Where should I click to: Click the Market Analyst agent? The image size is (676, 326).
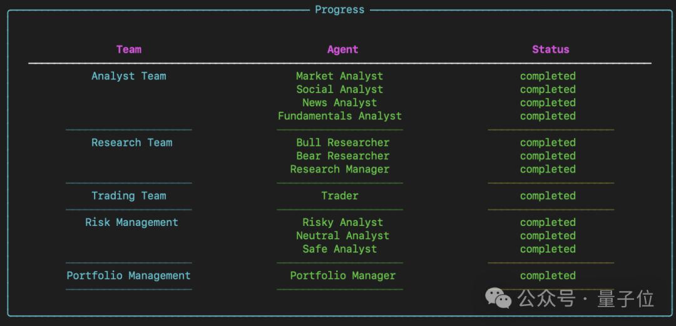[x=339, y=76]
